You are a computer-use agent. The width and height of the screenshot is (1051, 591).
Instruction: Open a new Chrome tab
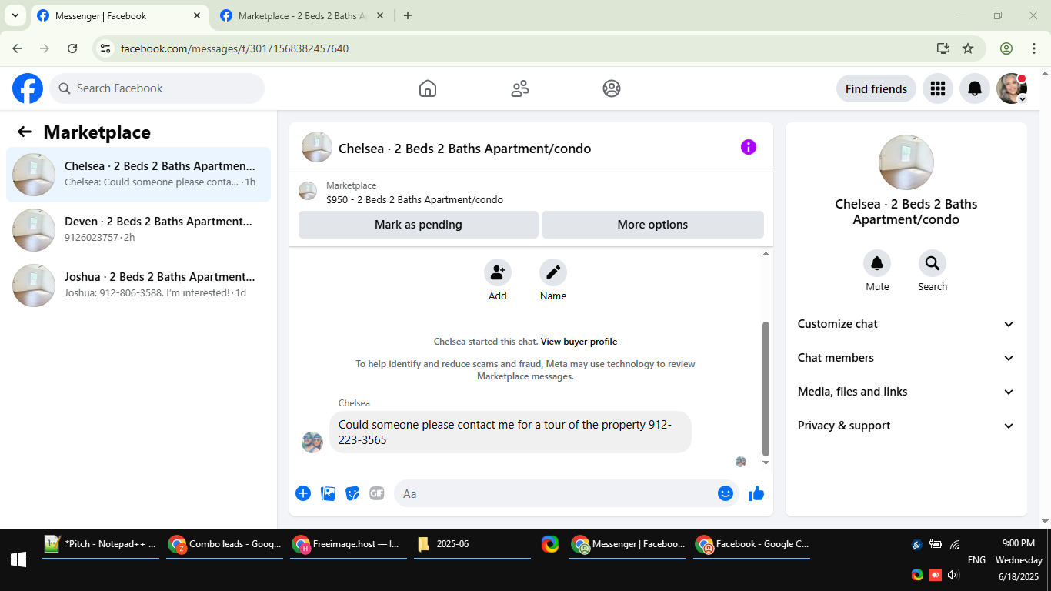point(408,15)
